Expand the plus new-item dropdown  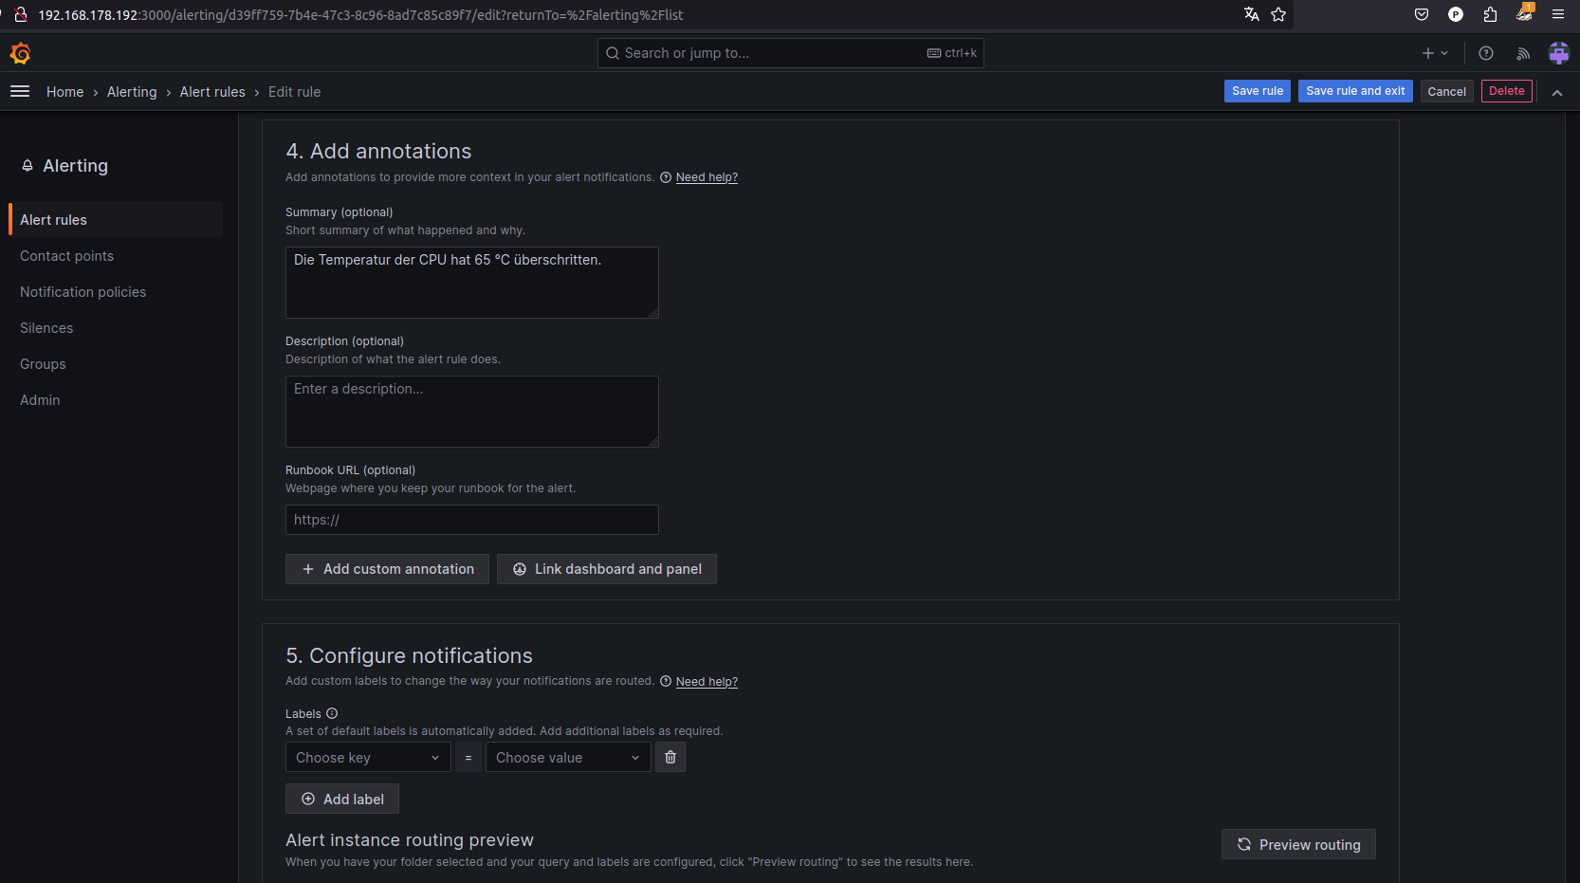click(x=1434, y=53)
